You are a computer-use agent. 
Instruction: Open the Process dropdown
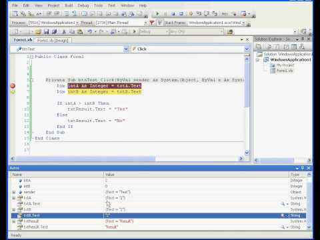tap(77, 23)
